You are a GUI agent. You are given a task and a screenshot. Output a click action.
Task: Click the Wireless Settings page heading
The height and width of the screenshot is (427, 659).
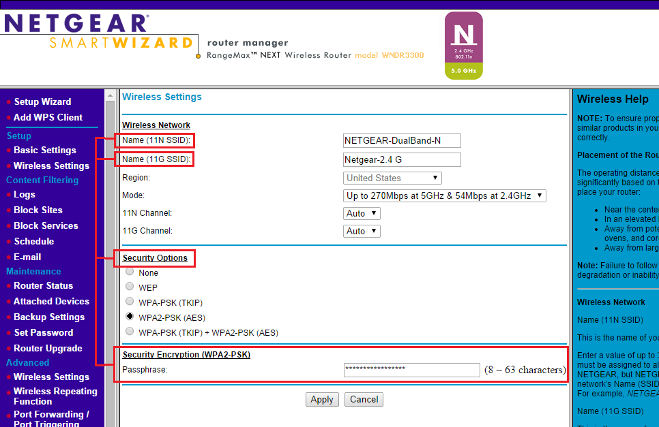tap(162, 97)
